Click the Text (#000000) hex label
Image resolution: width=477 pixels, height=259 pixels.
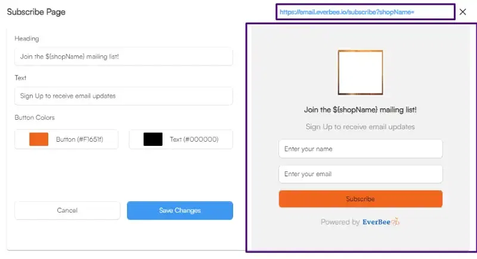[194, 139]
